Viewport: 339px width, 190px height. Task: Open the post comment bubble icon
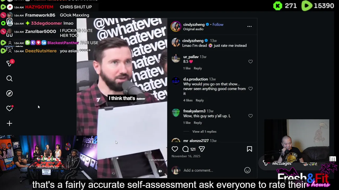click(x=185, y=149)
